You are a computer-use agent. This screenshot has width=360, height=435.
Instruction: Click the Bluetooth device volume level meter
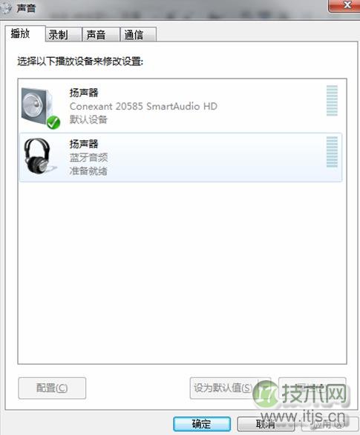click(x=332, y=152)
